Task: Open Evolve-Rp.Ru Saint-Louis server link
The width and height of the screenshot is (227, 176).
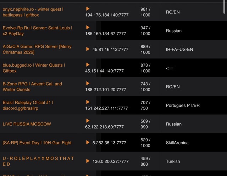Action: [x=37, y=30]
